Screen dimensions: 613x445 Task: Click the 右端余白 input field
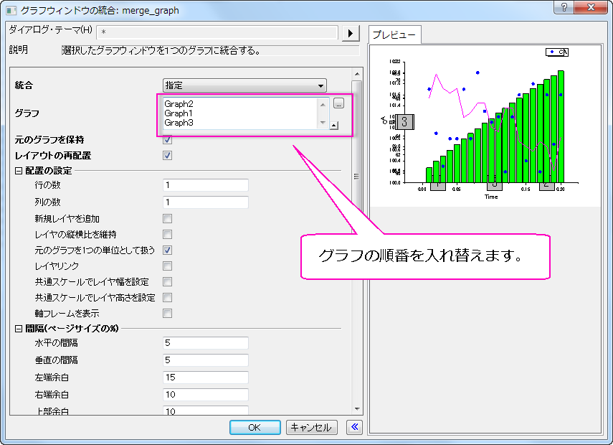point(206,395)
